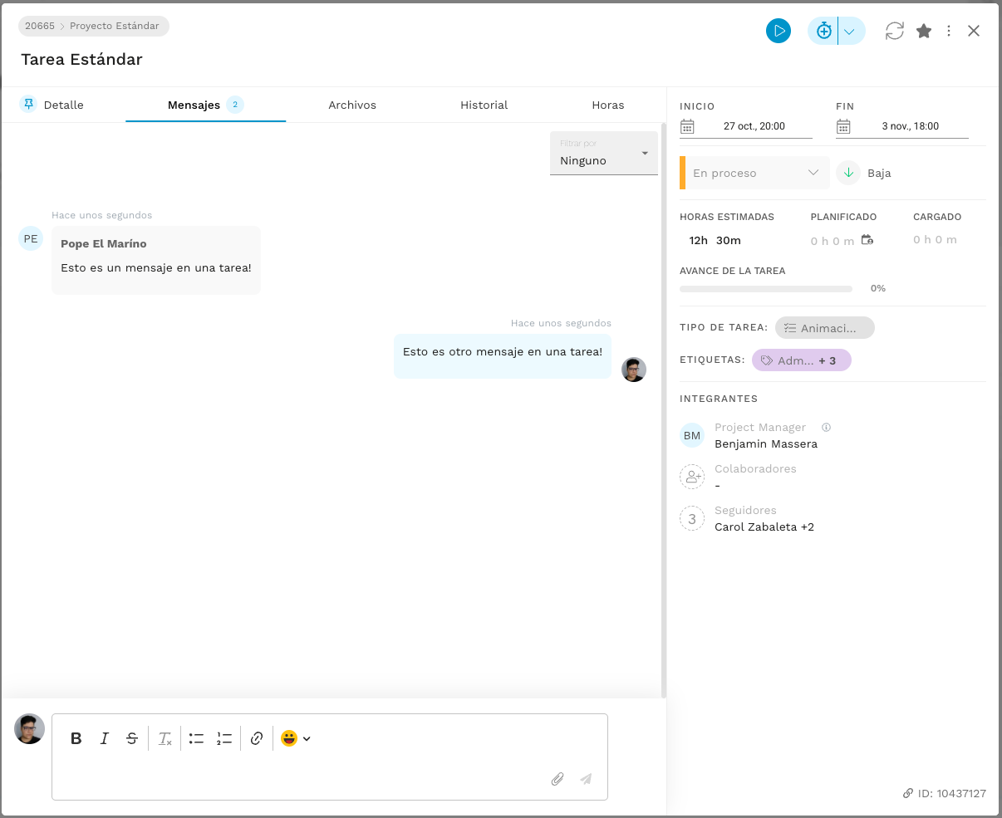Insert a bulleted list
This screenshot has height=818, width=1002.
(x=196, y=738)
